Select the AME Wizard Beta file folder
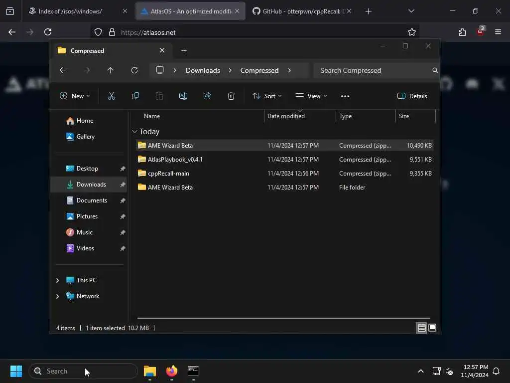 (x=284, y=188)
